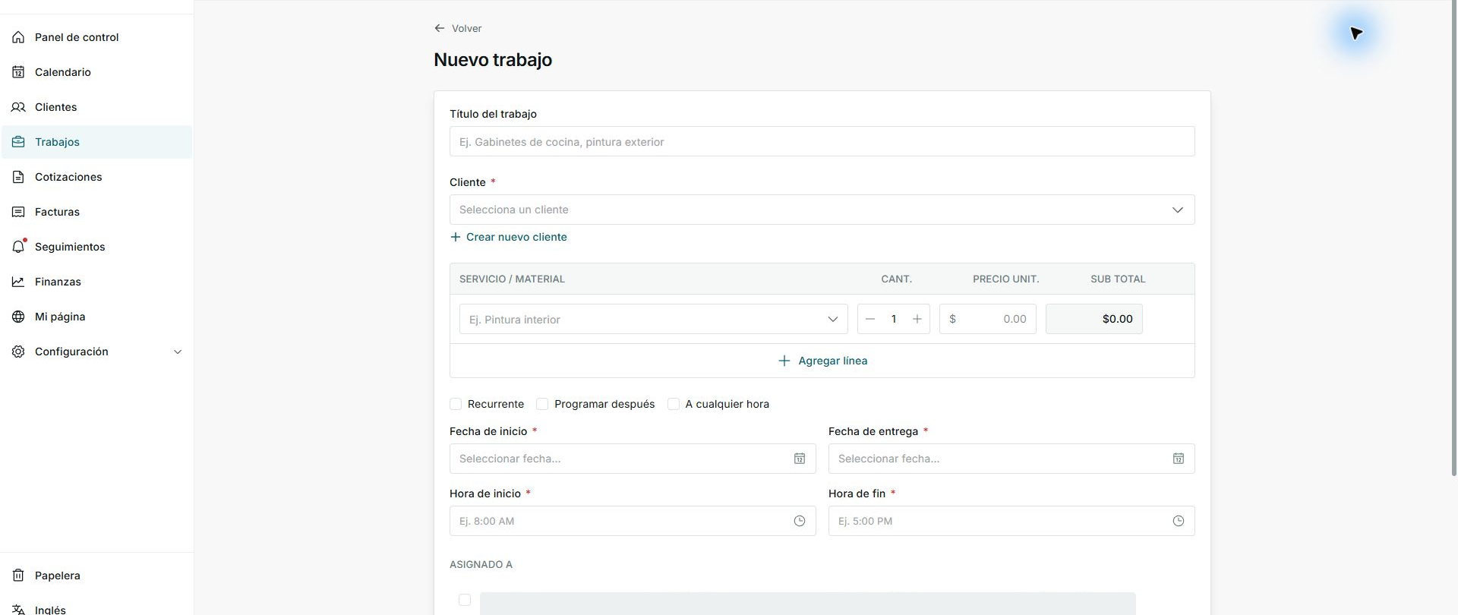
Task: Open calendar icon in Fecha de inicio
Action: 800,459
